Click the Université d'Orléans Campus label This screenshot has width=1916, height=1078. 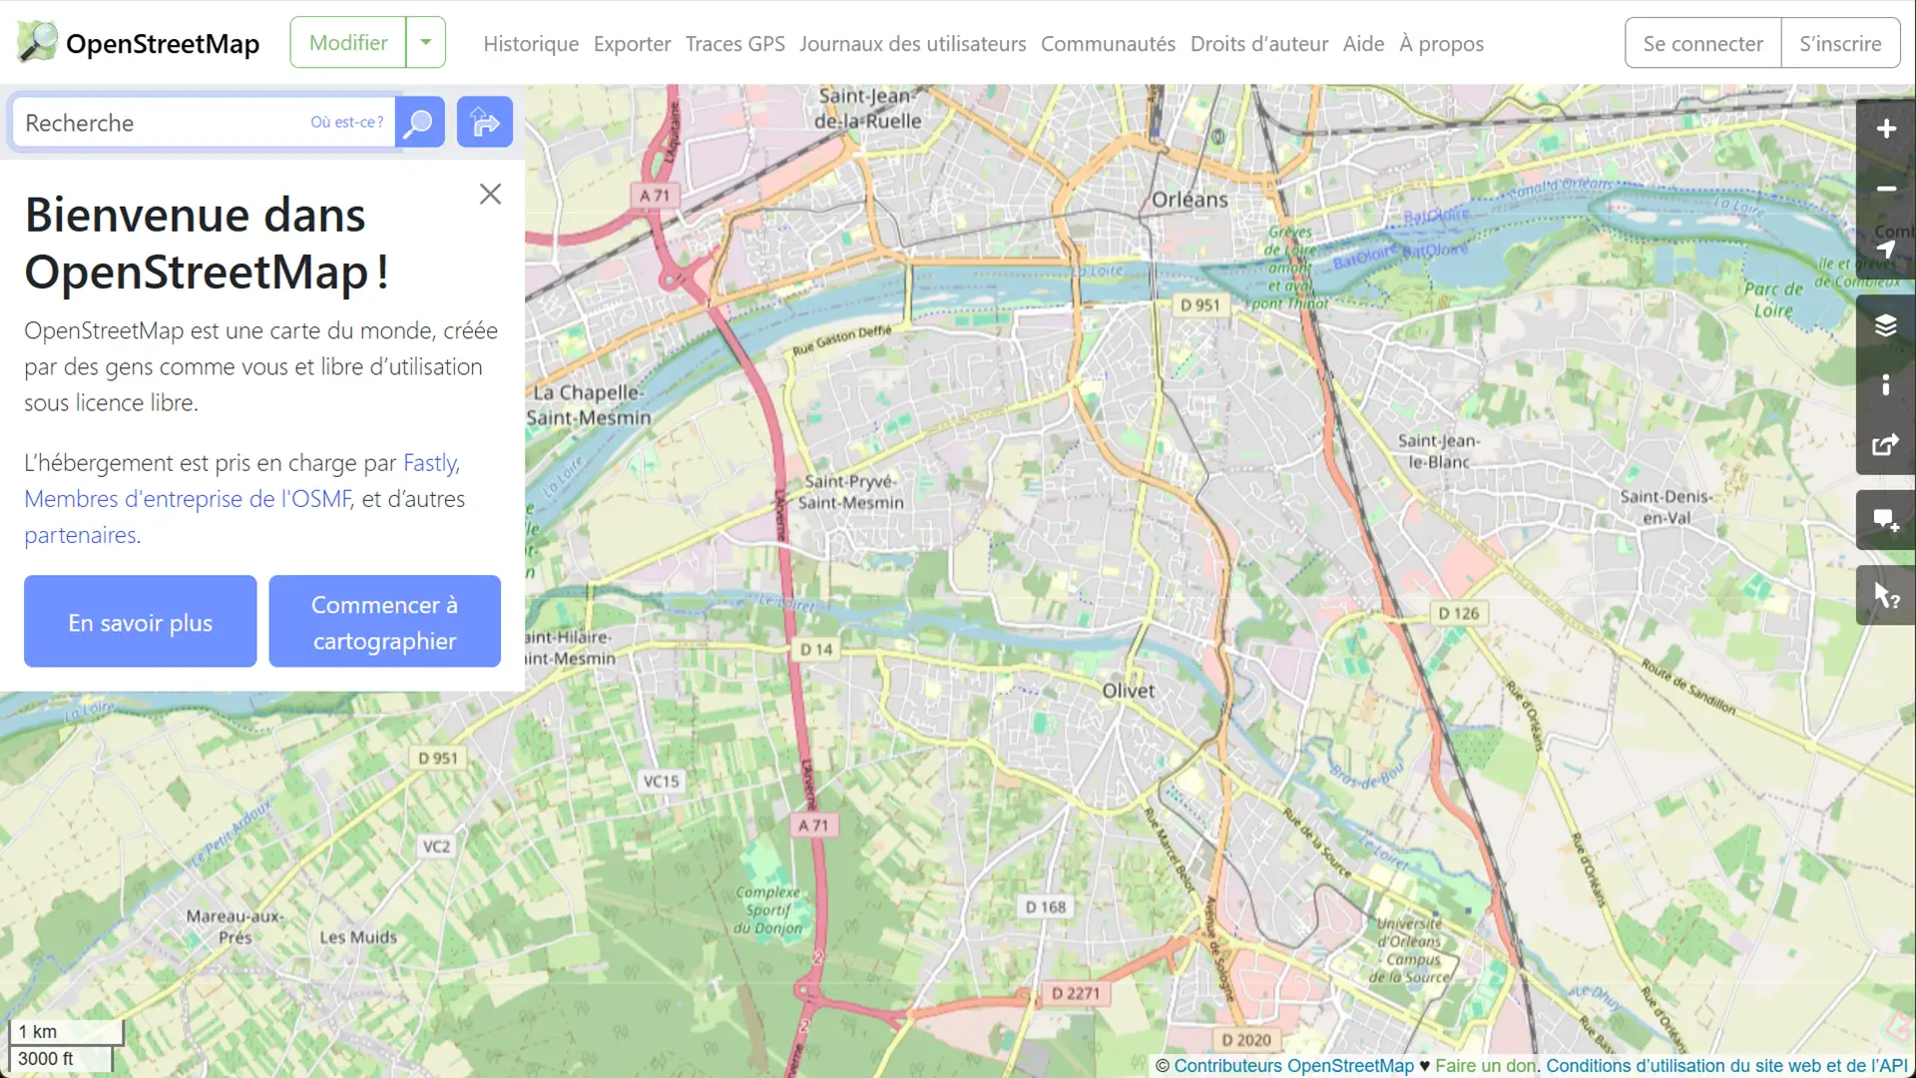(x=1410, y=950)
